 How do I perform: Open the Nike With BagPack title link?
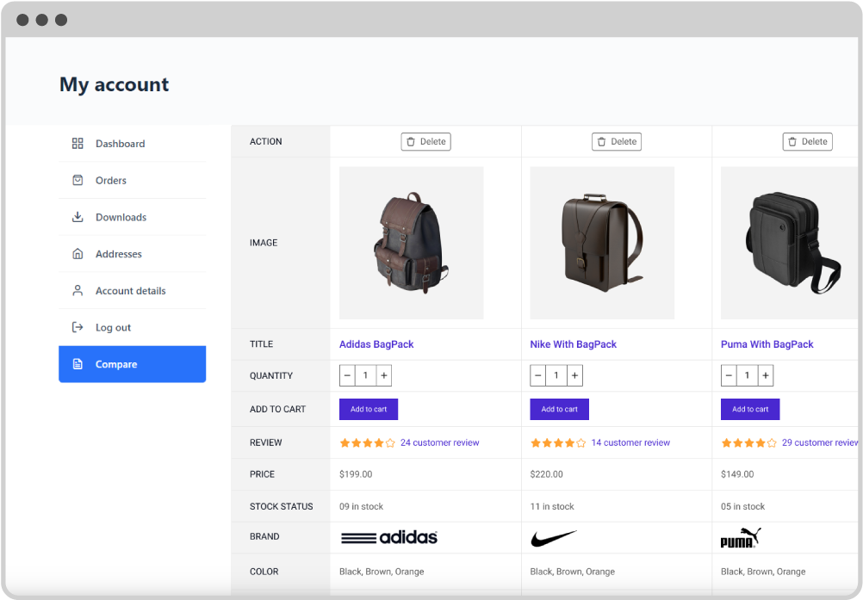[x=573, y=344]
